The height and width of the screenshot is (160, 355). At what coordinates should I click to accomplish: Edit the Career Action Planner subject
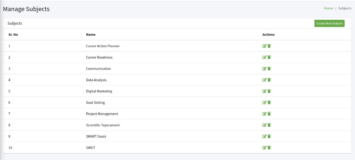265,46
